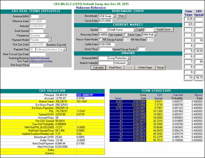Viewport: 205px width, 158px height.
Task: Click the Effective Date field
Action: tap(37, 21)
